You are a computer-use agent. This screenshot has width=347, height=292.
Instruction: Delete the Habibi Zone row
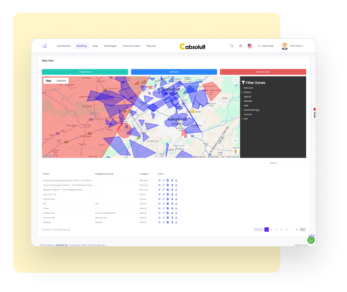pos(172,213)
